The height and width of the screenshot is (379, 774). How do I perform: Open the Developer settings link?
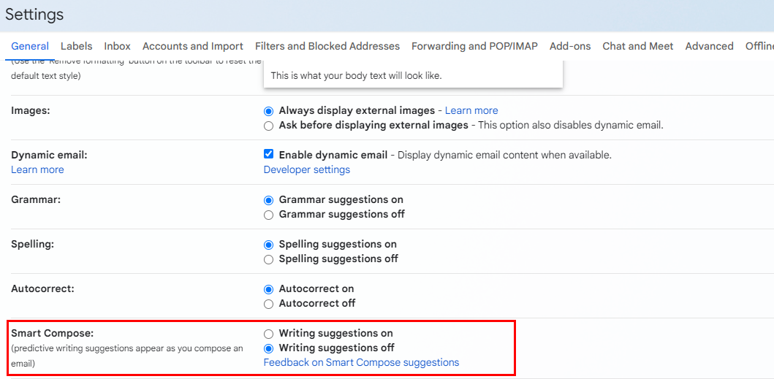coord(307,169)
